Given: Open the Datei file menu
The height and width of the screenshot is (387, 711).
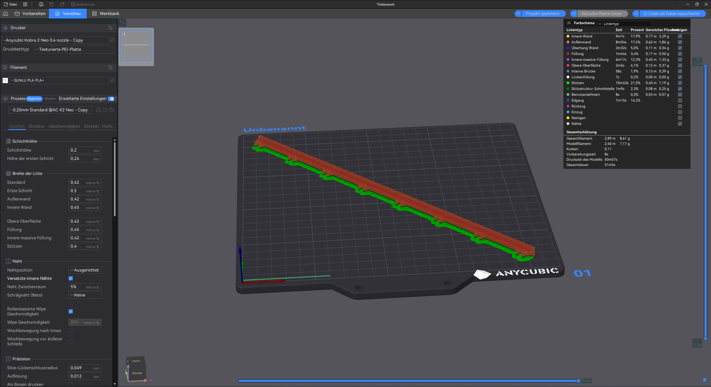Looking at the screenshot, I should tap(11, 4).
